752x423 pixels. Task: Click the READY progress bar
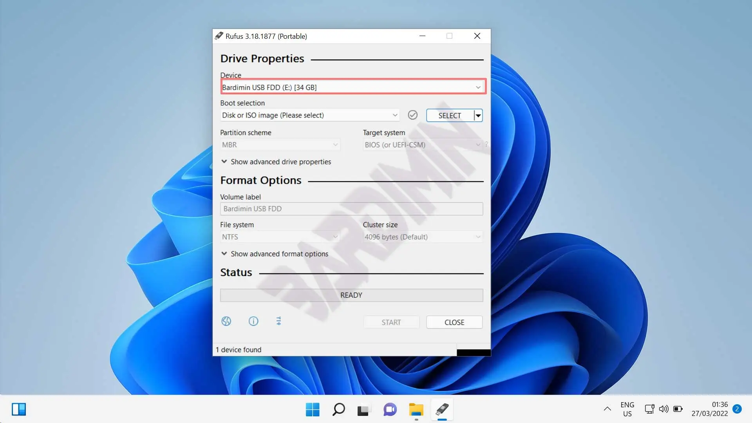(x=351, y=295)
